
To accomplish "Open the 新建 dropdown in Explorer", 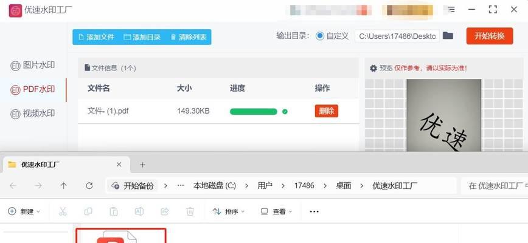I will (x=24, y=211).
